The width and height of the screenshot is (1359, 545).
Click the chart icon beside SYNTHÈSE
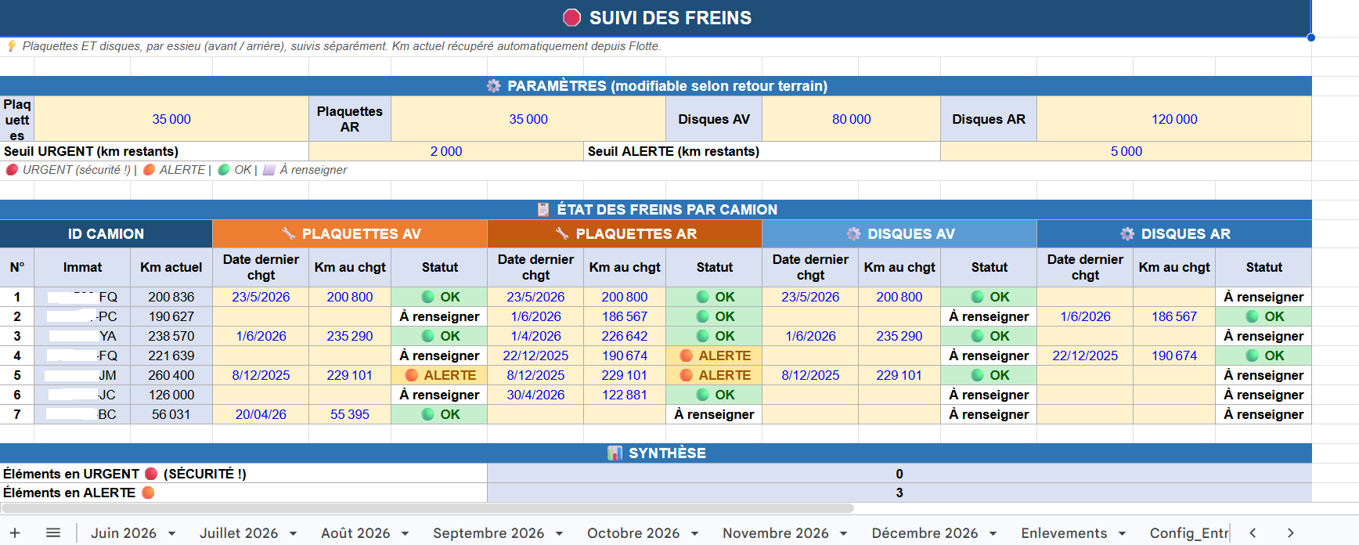(x=615, y=453)
